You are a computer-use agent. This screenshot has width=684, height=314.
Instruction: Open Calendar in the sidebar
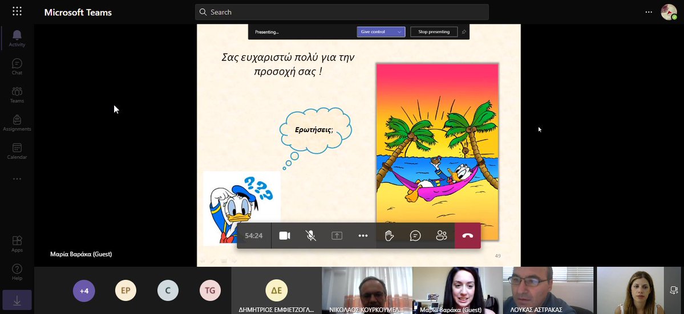point(17,151)
